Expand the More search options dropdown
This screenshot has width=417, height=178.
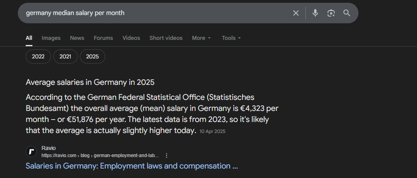click(x=201, y=38)
